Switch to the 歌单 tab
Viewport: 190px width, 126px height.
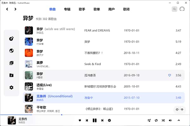click(97, 9)
